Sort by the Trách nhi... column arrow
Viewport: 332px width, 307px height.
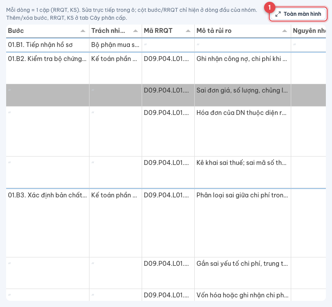click(x=136, y=31)
